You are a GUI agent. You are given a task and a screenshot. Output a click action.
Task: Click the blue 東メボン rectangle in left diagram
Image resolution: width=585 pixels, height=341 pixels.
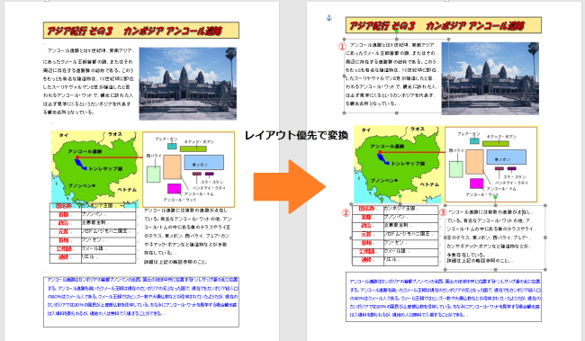coord(204,162)
